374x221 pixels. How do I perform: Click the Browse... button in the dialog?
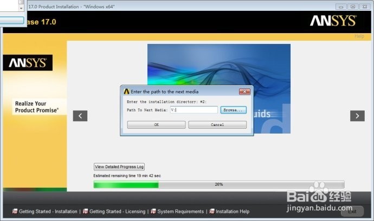coord(233,110)
